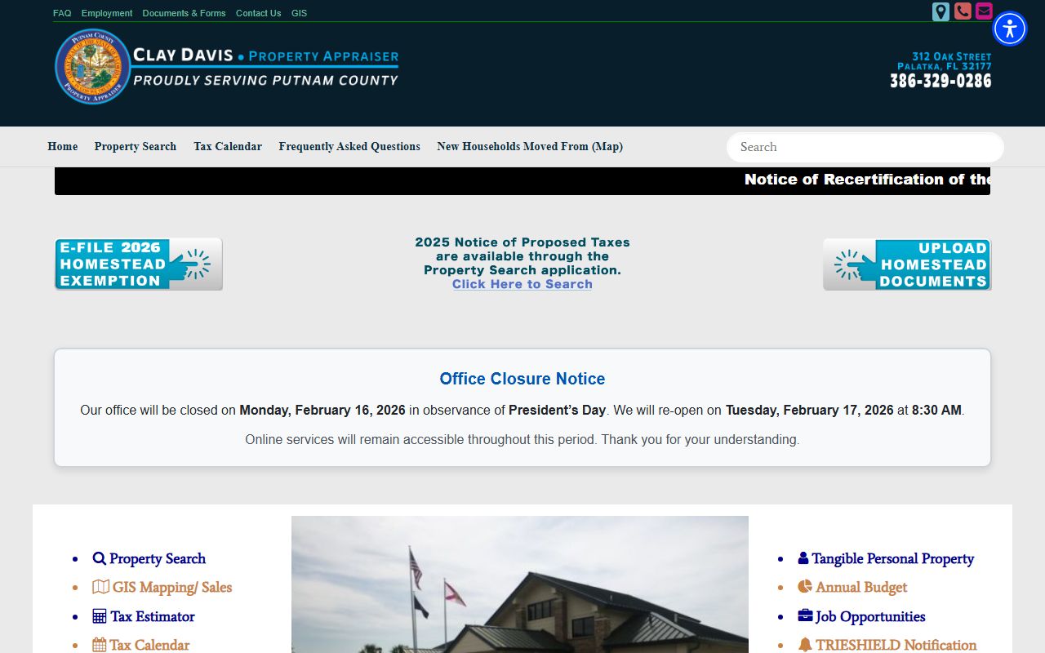Click the magenta email envelope icon
Viewport: 1045px width, 653px height.
[x=984, y=11]
